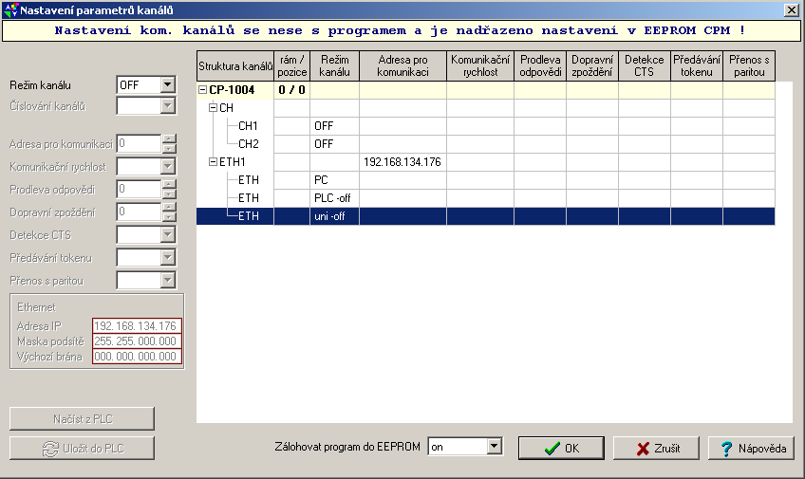Collapse the CH tree node
The image size is (805, 479).
coord(213,108)
